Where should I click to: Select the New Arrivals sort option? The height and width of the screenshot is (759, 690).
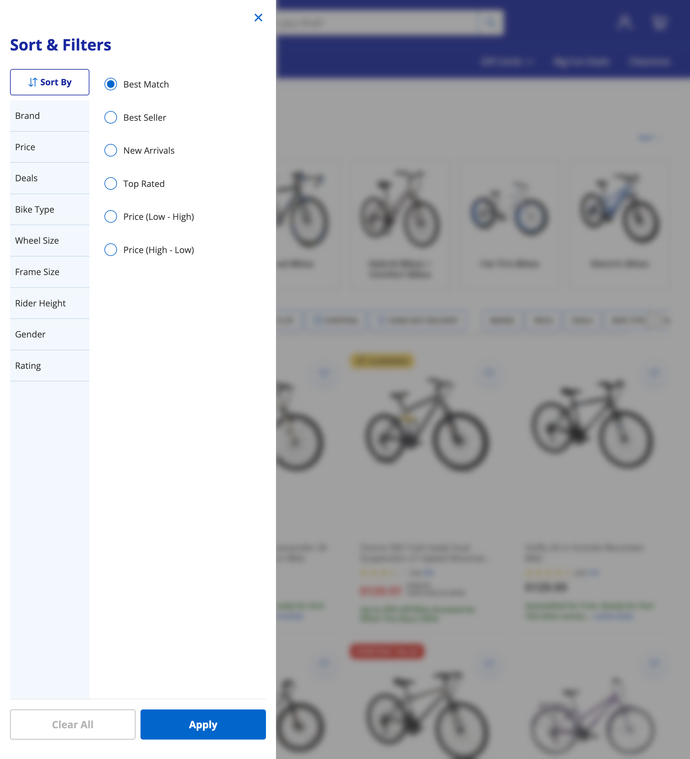(111, 150)
